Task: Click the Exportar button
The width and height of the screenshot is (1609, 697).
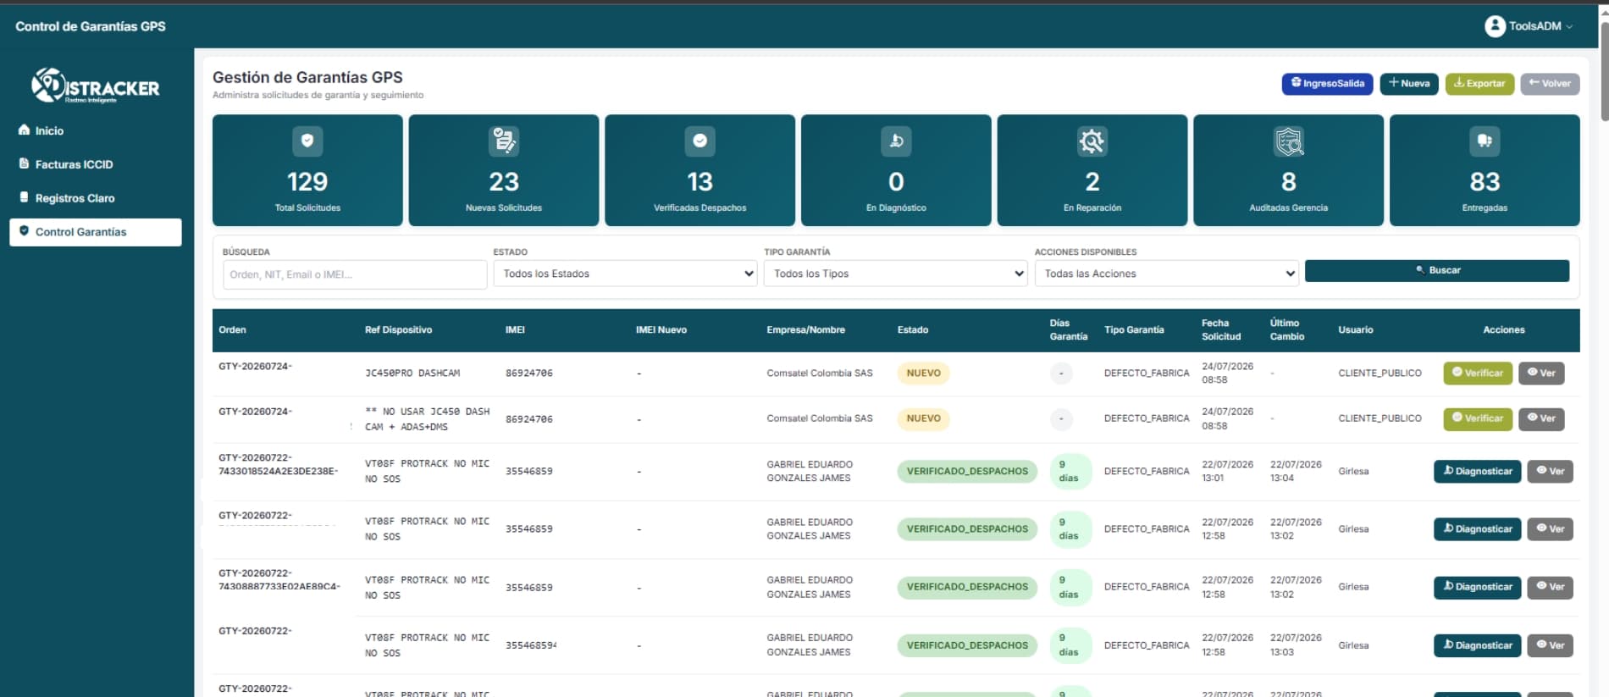Action: [1479, 84]
